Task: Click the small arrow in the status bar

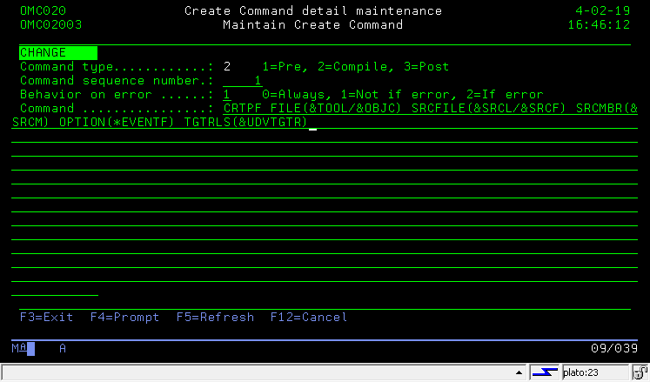Action: [521, 373]
